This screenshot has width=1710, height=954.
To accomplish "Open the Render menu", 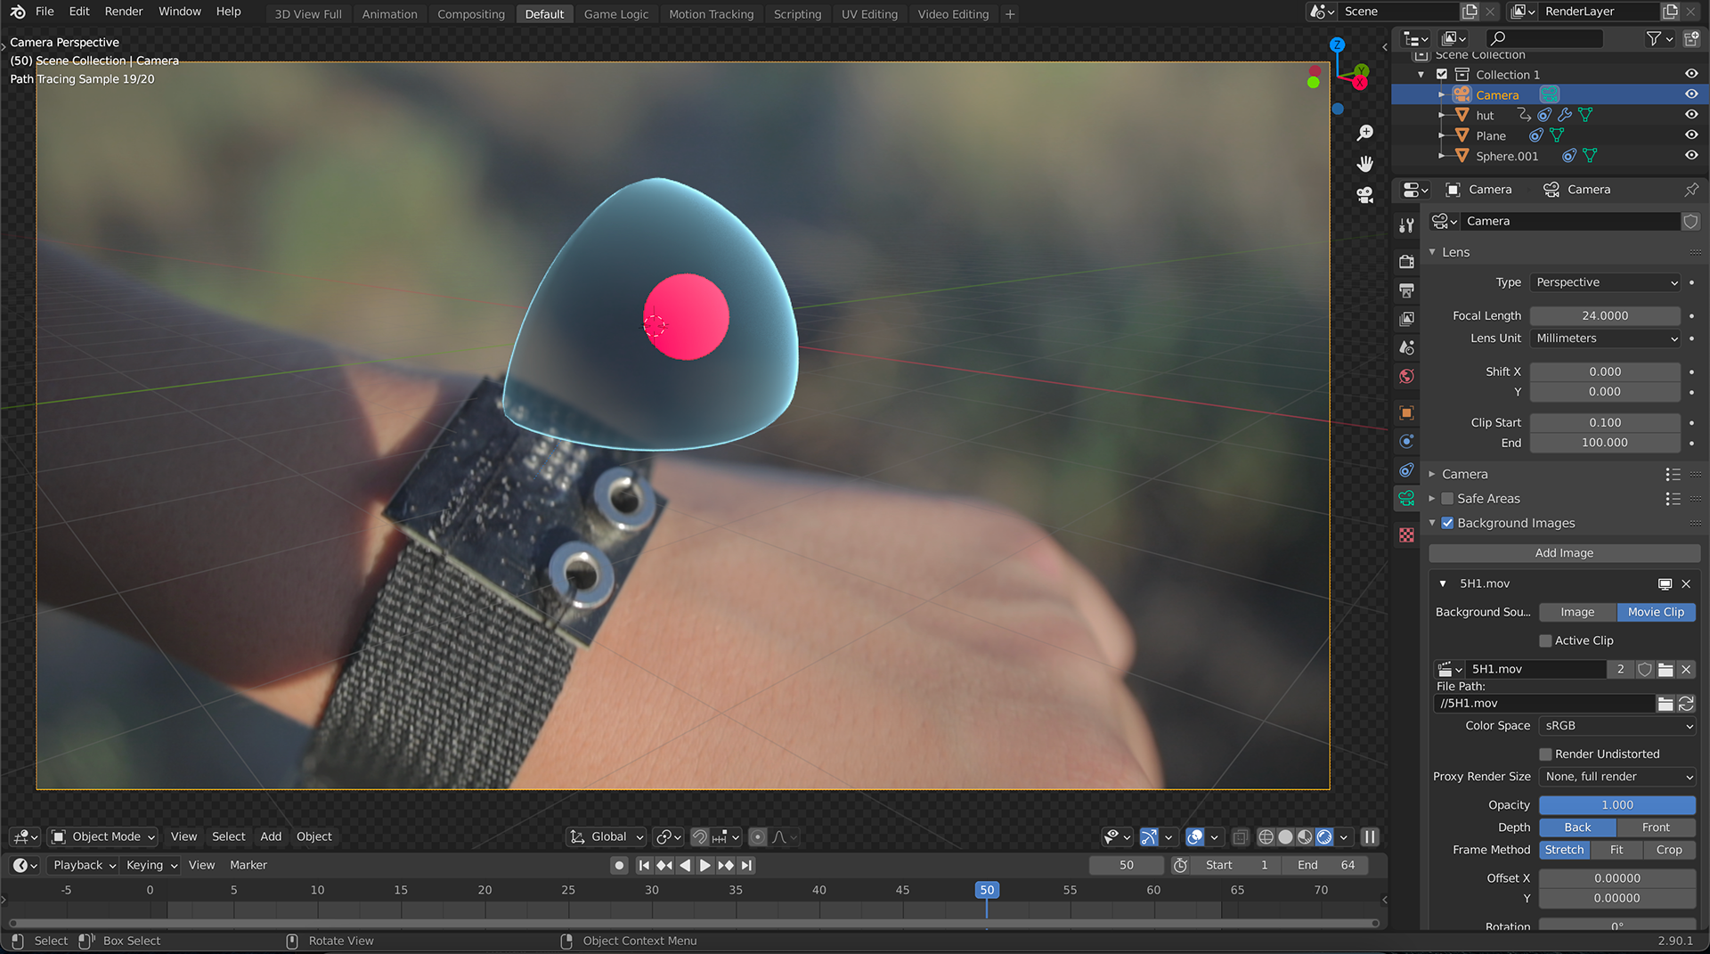I will click(x=124, y=12).
